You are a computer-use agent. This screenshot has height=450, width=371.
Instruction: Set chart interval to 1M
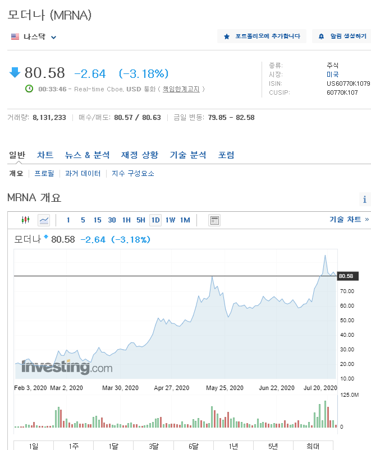185,220
